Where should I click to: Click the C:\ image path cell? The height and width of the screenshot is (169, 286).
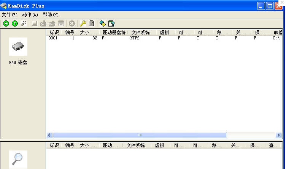[x=276, y=38]
